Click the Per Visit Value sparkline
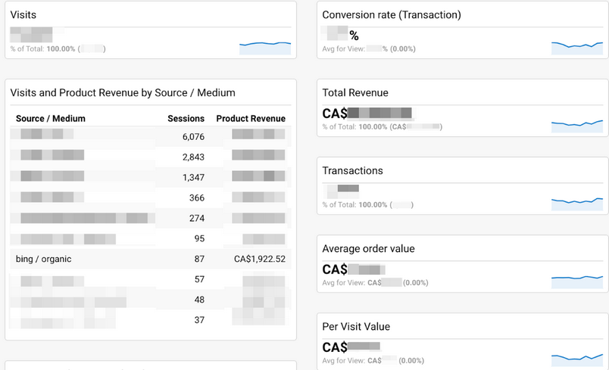Viewport: 609px width, 370px height. point(577,358)
